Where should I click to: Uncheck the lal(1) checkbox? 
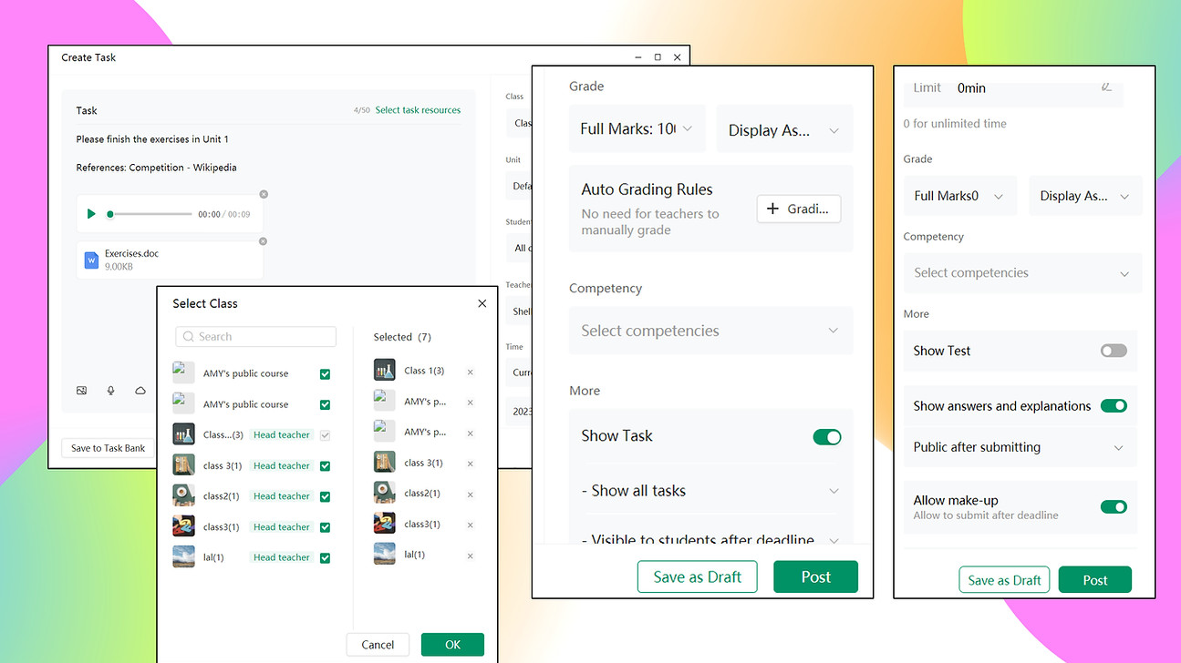(325, 557)
